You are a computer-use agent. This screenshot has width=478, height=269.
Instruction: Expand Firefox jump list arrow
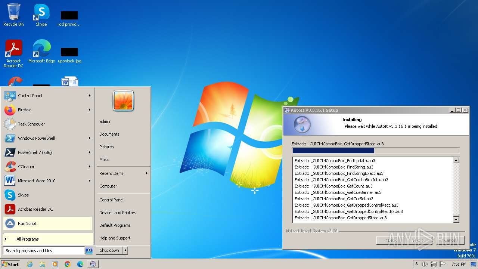90,110
